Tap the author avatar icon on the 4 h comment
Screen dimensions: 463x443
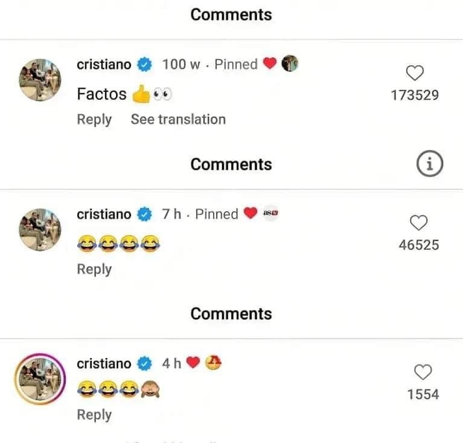coord(214,363)
